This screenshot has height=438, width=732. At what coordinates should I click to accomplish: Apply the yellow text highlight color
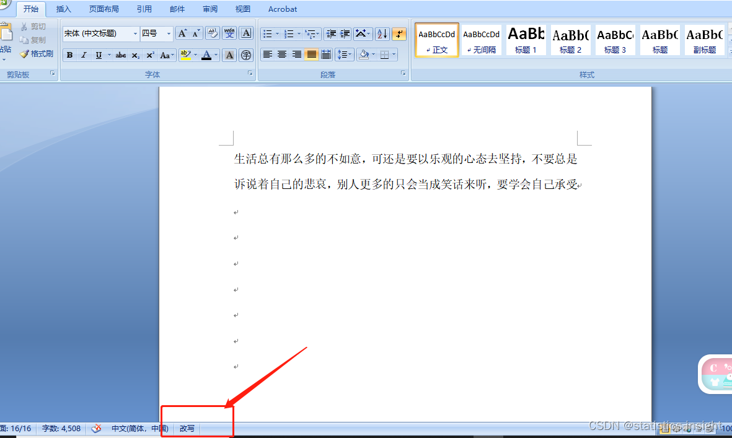pos(185,55)
